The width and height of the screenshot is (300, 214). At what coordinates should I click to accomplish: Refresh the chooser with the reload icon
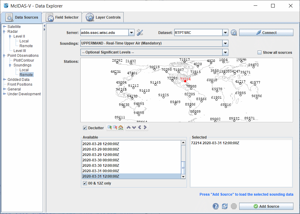point(224,206)
